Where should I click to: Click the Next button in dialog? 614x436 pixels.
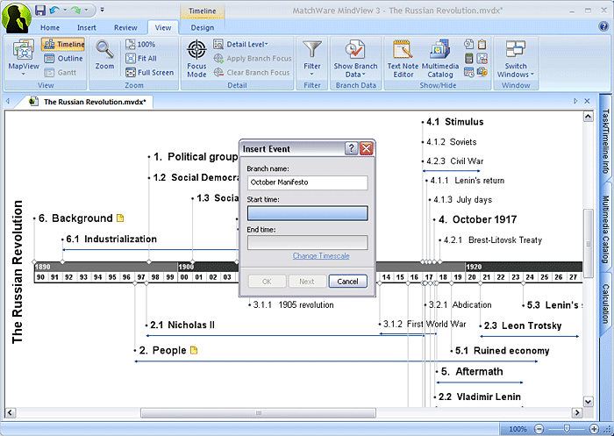307,282
